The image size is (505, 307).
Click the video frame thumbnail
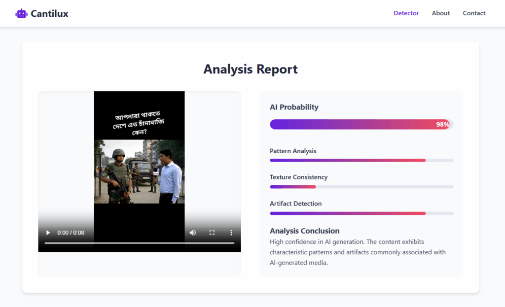[140, 171]
